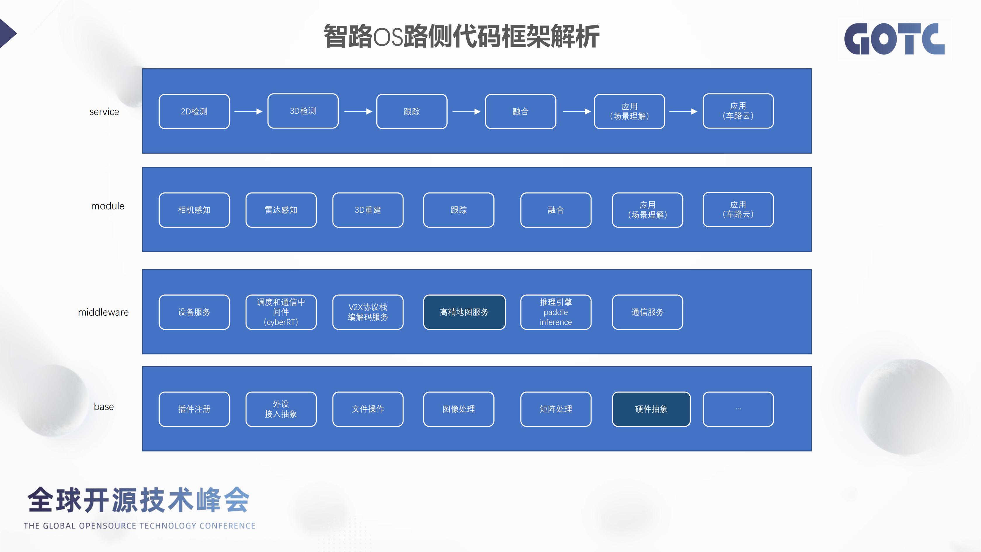
Task: Click the middleware layer label
Action: [x=103, y=313]
